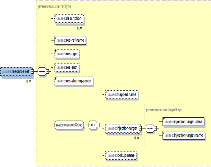Click the text-content icon on res-sharing-scope
Image resolution: width=211 pixels, height=167 pixels.
(56, 78)
